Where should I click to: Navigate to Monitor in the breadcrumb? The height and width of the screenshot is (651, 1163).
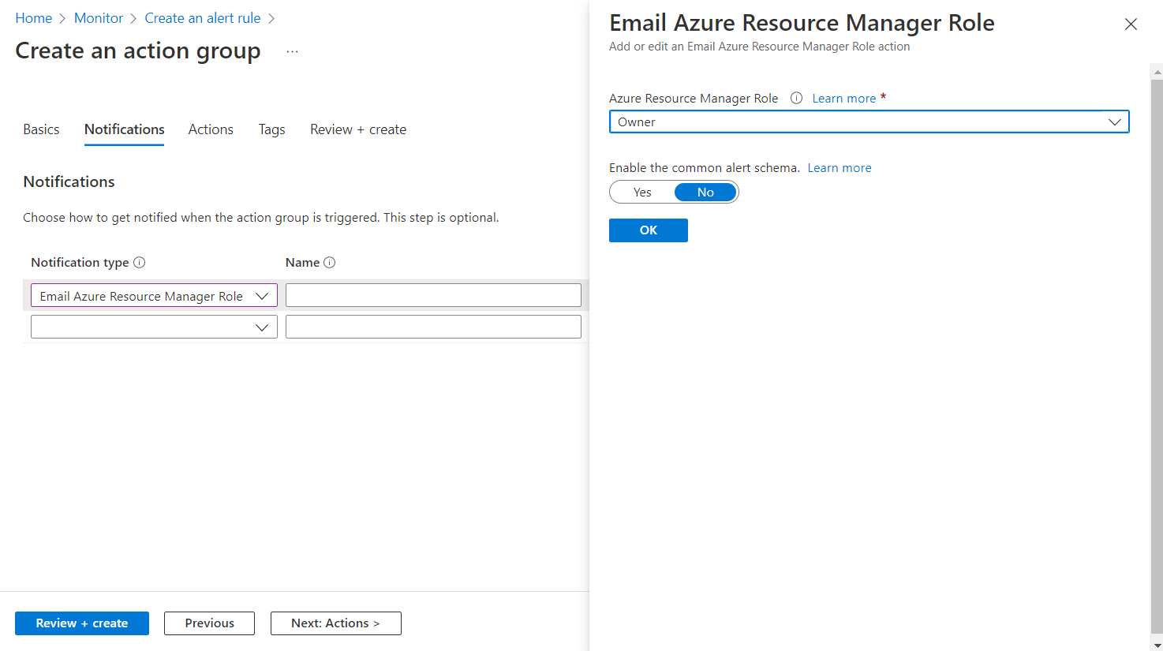[99, 18]
